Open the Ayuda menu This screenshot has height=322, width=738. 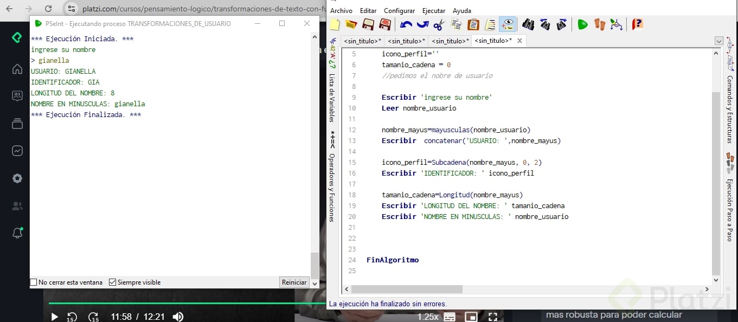click(462, 11)
